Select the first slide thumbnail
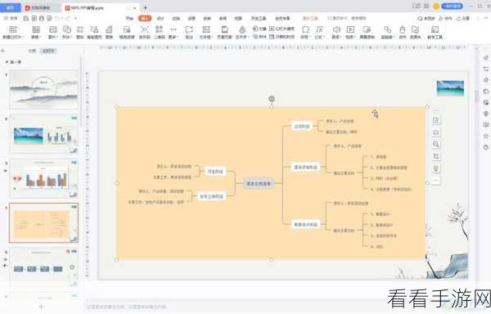The height and width of the screenshot is (314, 491). [x=44, y=90]
